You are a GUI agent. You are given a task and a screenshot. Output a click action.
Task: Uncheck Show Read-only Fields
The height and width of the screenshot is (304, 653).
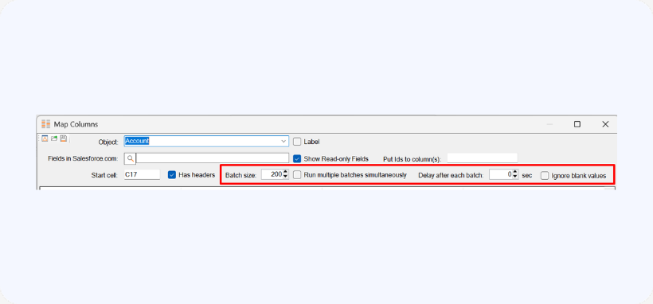297,158
